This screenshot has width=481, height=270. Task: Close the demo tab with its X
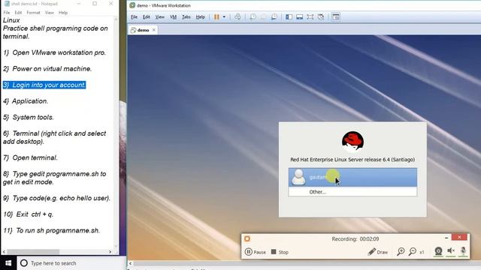click(154, 30)
